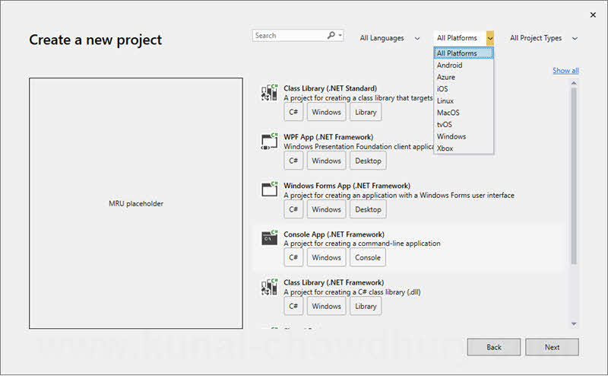Click scrollbar down arrow in template list
Image resolution: width=608 pixels, height=376 pixels.
(574, 323)
